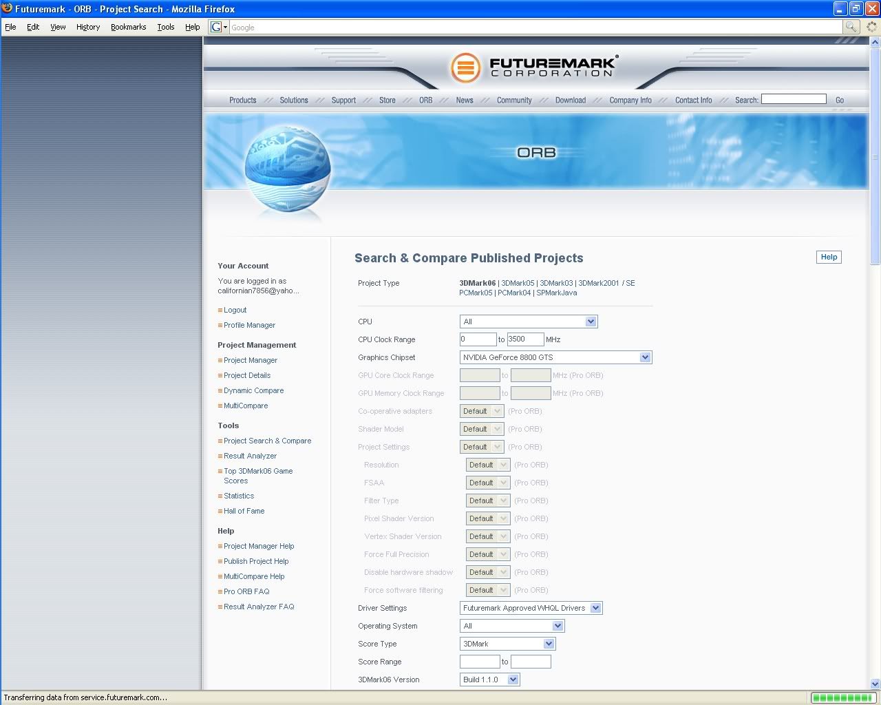Click the CPU Clock Range maximum field

click(525, 339)
